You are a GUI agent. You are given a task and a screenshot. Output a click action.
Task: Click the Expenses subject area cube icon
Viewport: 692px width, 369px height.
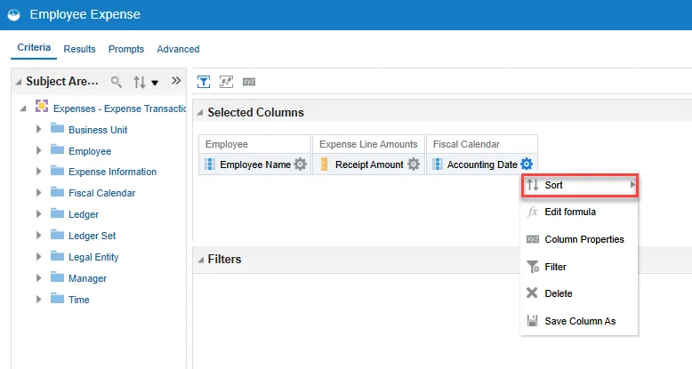point(42,106)
